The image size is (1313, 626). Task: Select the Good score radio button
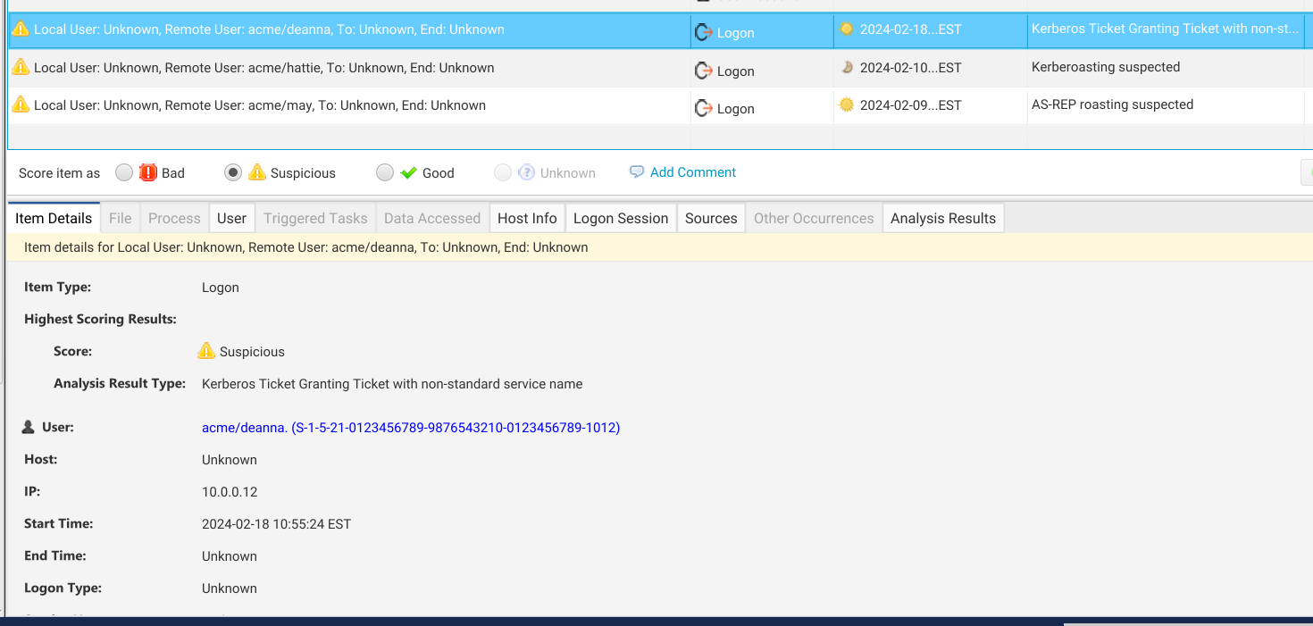point(385,172)
